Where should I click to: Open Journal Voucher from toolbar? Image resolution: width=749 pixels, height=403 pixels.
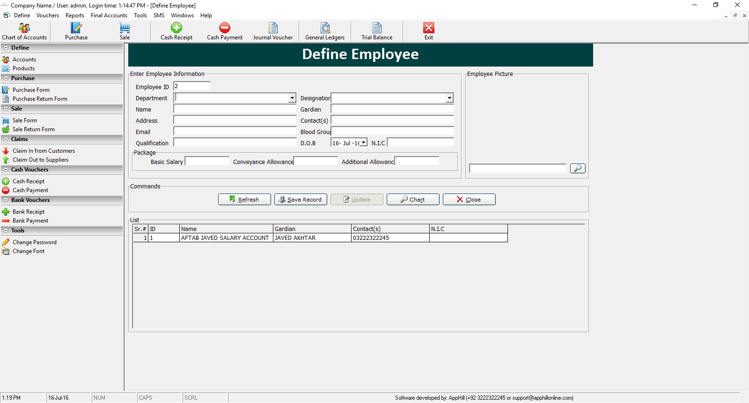point(273,31)
